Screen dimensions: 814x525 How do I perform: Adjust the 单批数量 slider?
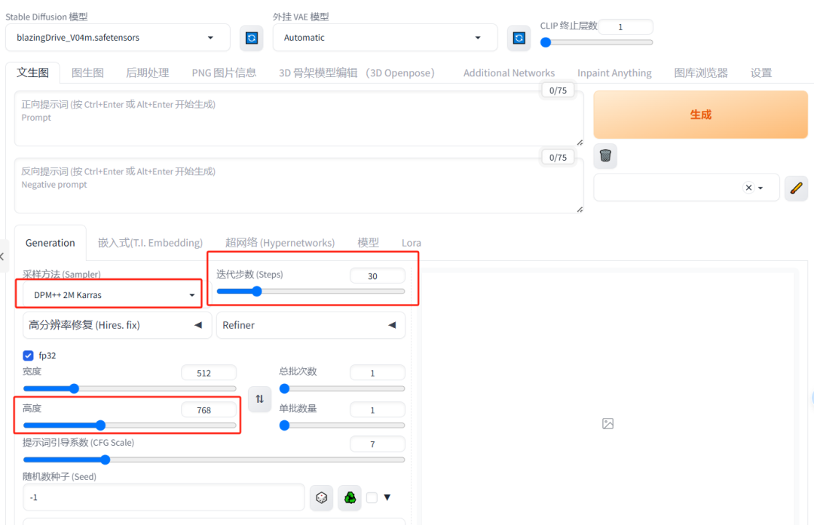341,425
